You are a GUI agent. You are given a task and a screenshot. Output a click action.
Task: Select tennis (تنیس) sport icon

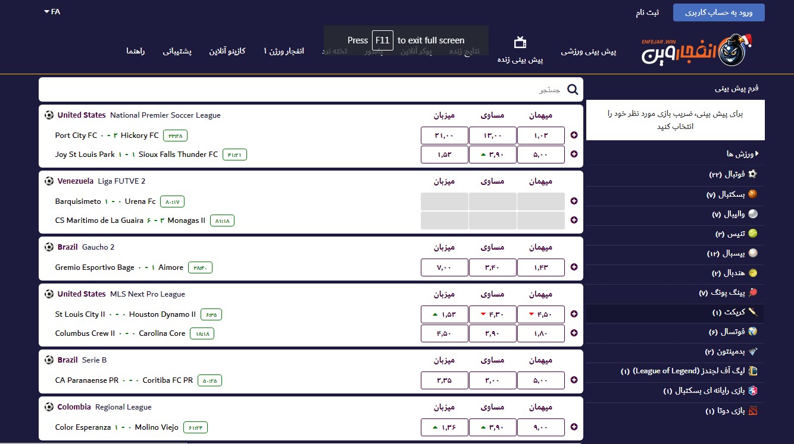click(753, 234)
